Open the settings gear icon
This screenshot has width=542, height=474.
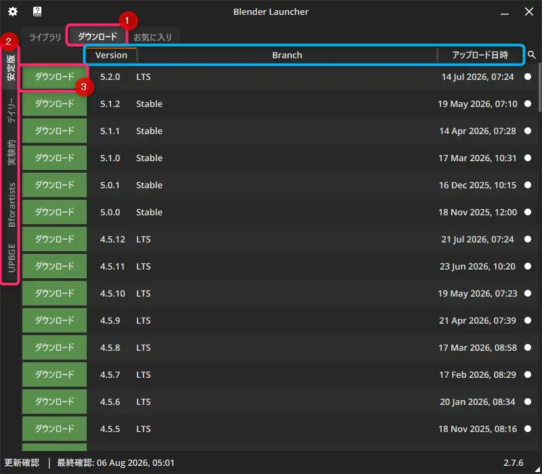click(13, 12)
